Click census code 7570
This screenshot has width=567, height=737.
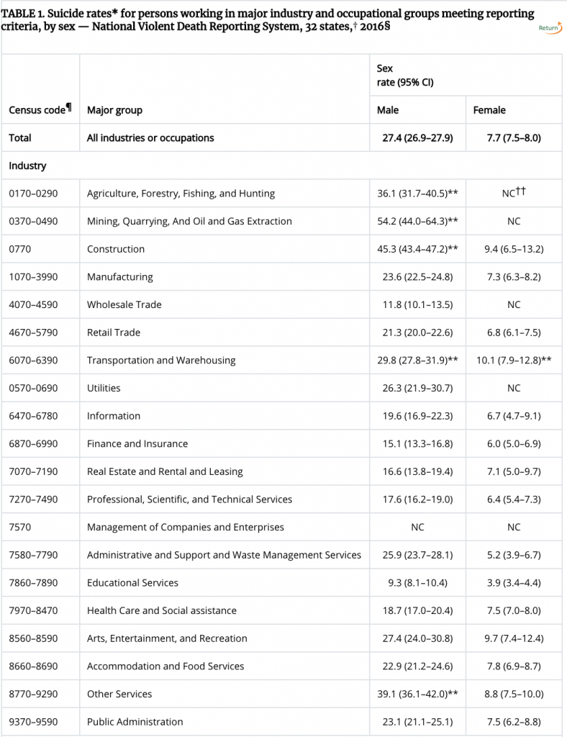click(20, 527)
